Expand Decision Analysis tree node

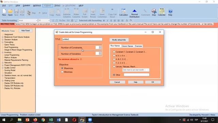3,40
